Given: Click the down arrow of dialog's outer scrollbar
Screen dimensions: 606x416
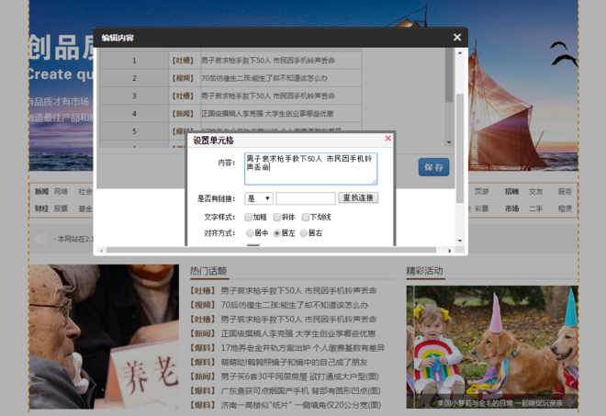Looking at the screenshot, I should pos(460,241).
